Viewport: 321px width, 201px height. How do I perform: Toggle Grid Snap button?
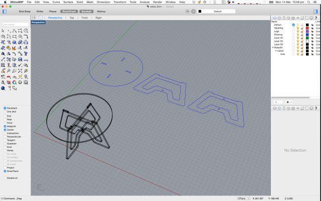click(x=25, y=12)
